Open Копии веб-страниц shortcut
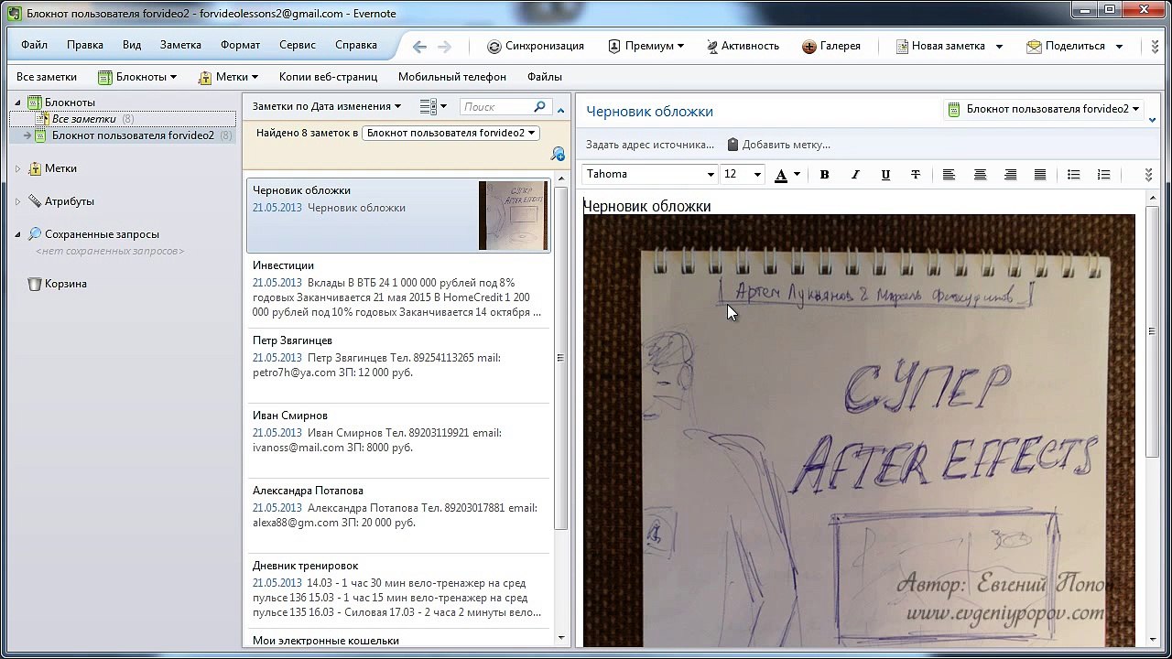This screenshot has height=659, width=1172. coord(329,77)
